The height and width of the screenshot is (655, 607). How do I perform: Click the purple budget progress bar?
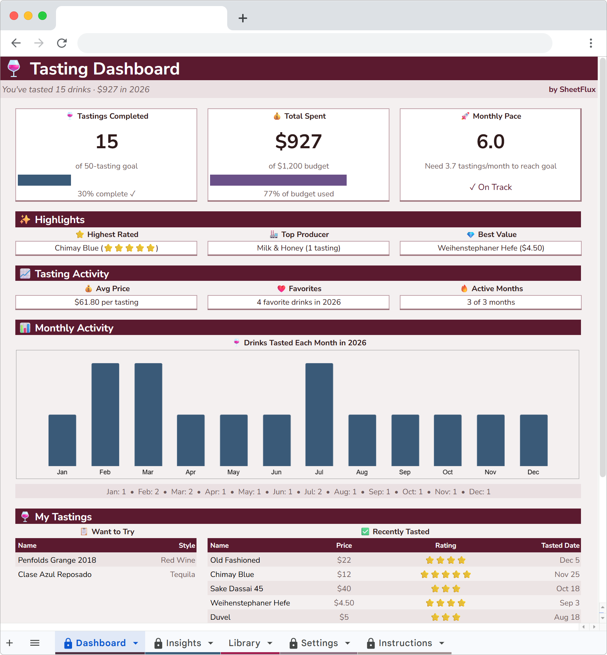click(278, 180)
